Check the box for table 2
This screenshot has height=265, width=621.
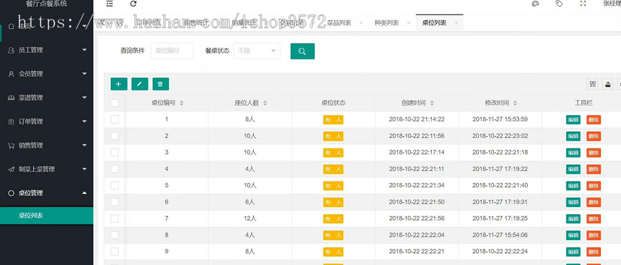coord(115,136)
